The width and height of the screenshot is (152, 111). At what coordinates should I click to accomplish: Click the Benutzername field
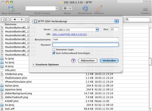85,40
